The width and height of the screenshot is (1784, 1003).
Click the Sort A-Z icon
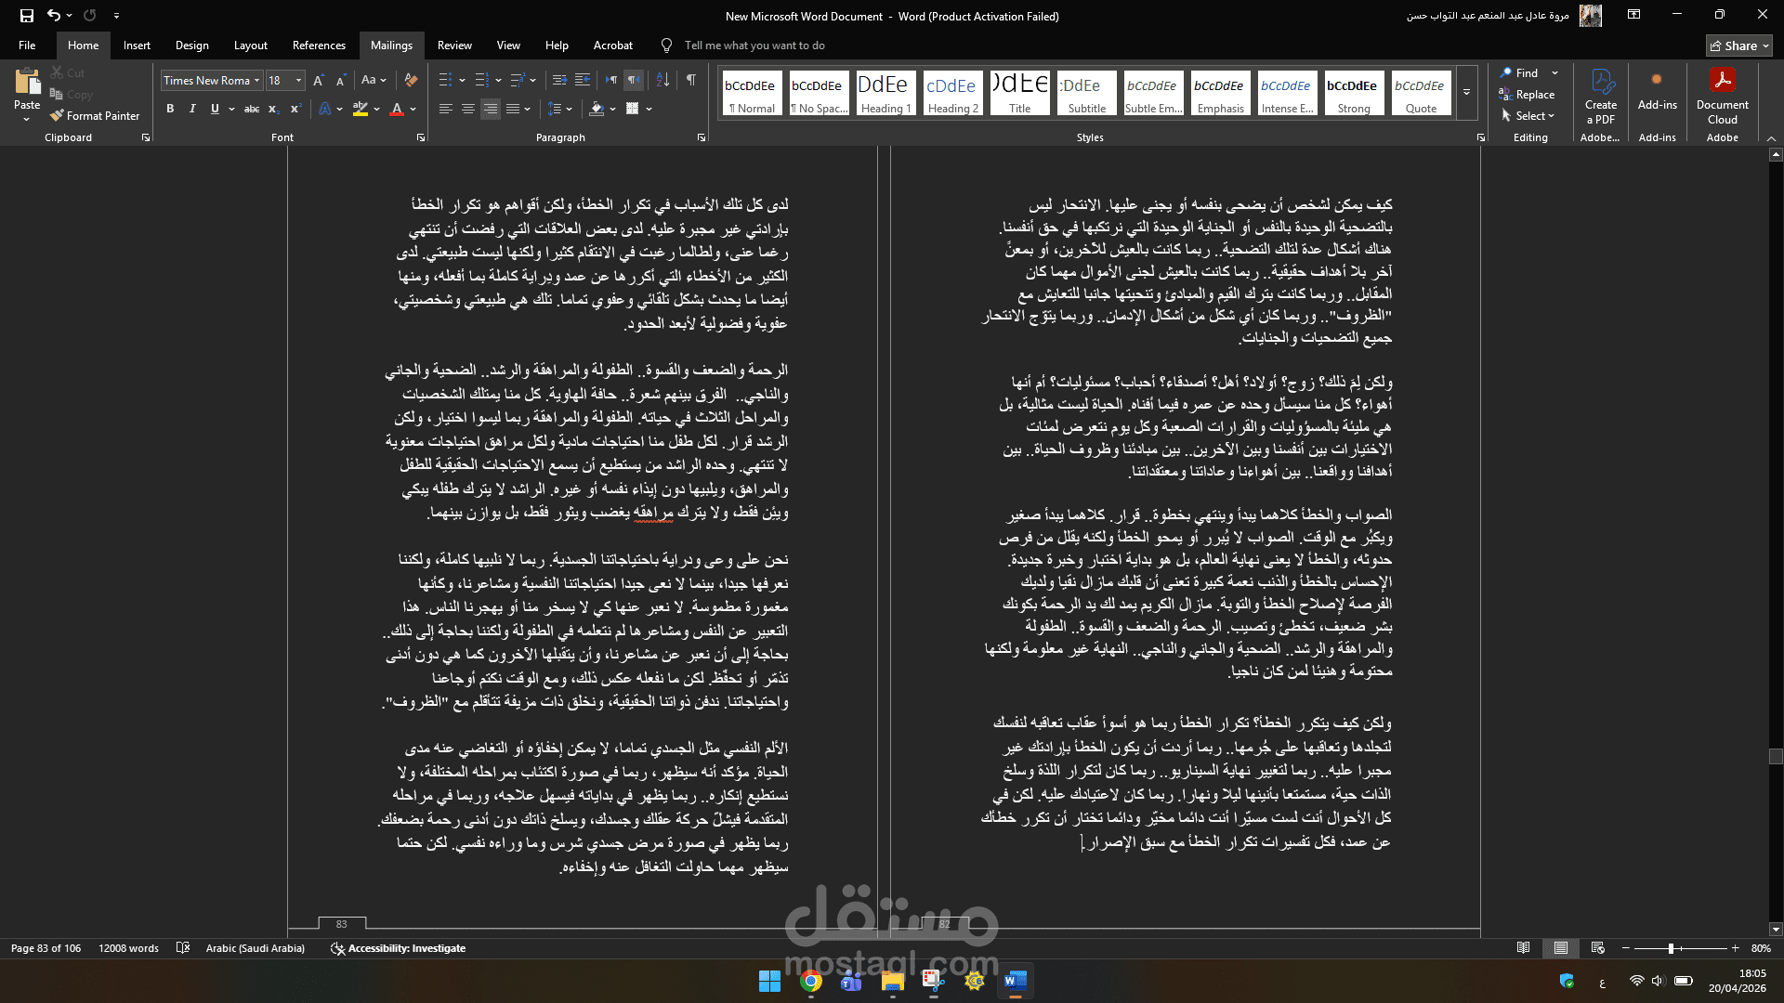tap(662, 81)
